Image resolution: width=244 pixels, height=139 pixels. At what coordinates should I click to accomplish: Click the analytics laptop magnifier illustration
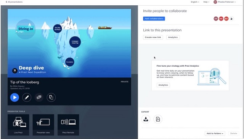point(212,77)
